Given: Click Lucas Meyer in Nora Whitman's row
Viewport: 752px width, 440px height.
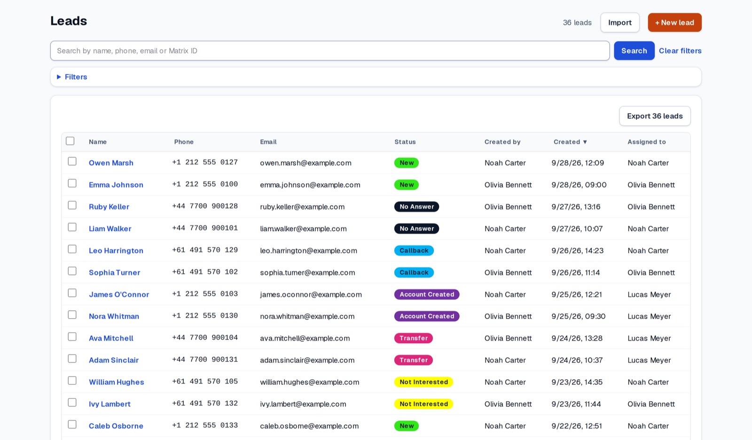Looking at the screenshot, I should 649,316.
